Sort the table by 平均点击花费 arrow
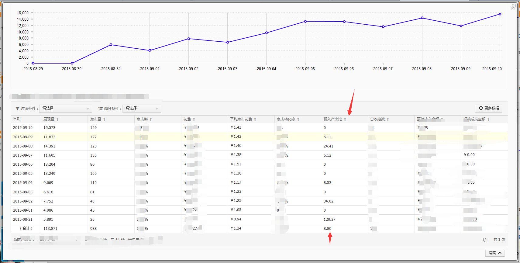 (x=255, y=119)
